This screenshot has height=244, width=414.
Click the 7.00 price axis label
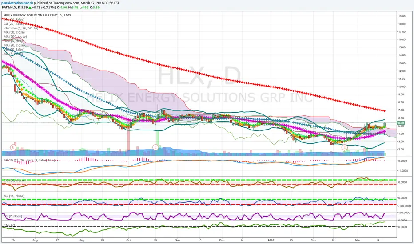(x=401, y=110)
